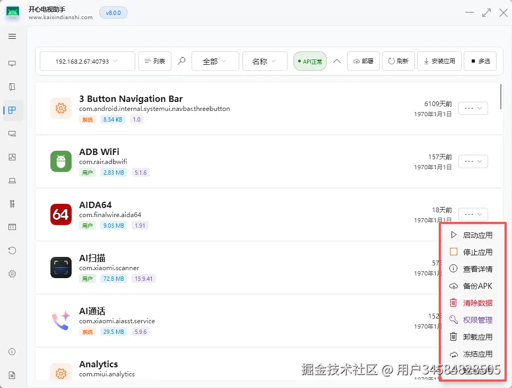Open the monitor device icon in sidebar
Screen dimensions: 512x388
coord(12,63)
